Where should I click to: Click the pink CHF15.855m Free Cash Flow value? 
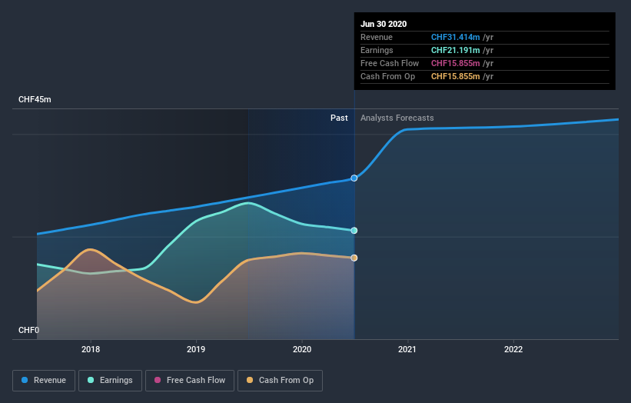click(455, 63)
